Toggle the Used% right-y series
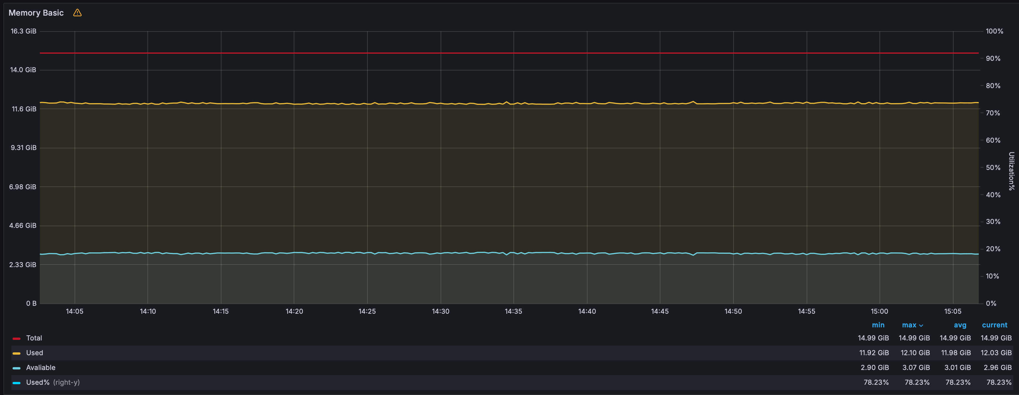Viewport: 1019px width, 395px height. coord(53,382)
